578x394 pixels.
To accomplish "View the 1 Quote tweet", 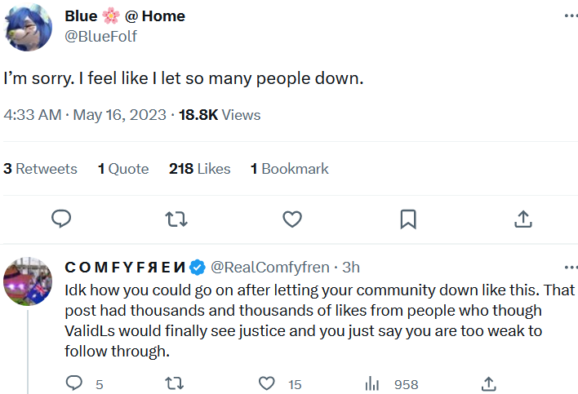I will point(123,169).
